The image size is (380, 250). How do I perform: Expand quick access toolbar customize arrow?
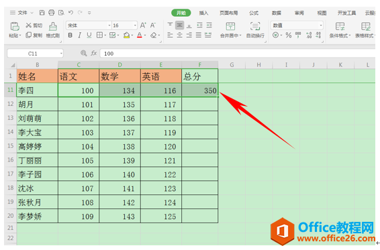89,13
